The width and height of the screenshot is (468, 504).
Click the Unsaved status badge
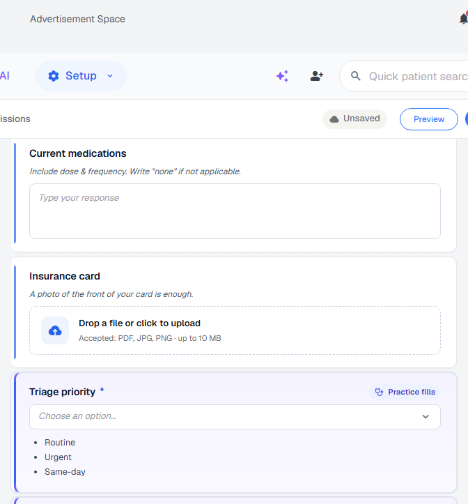[354, 119]
